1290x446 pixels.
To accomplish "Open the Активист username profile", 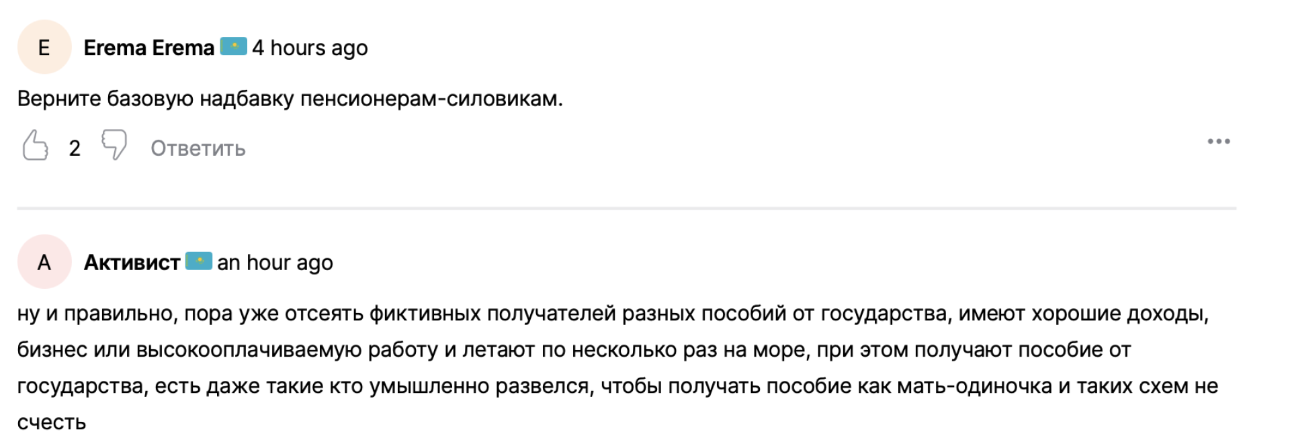I will (x=132, y=263).
